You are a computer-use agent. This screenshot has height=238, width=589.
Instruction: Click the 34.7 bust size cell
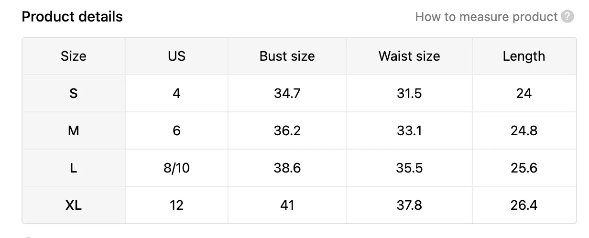pos(287,93)
